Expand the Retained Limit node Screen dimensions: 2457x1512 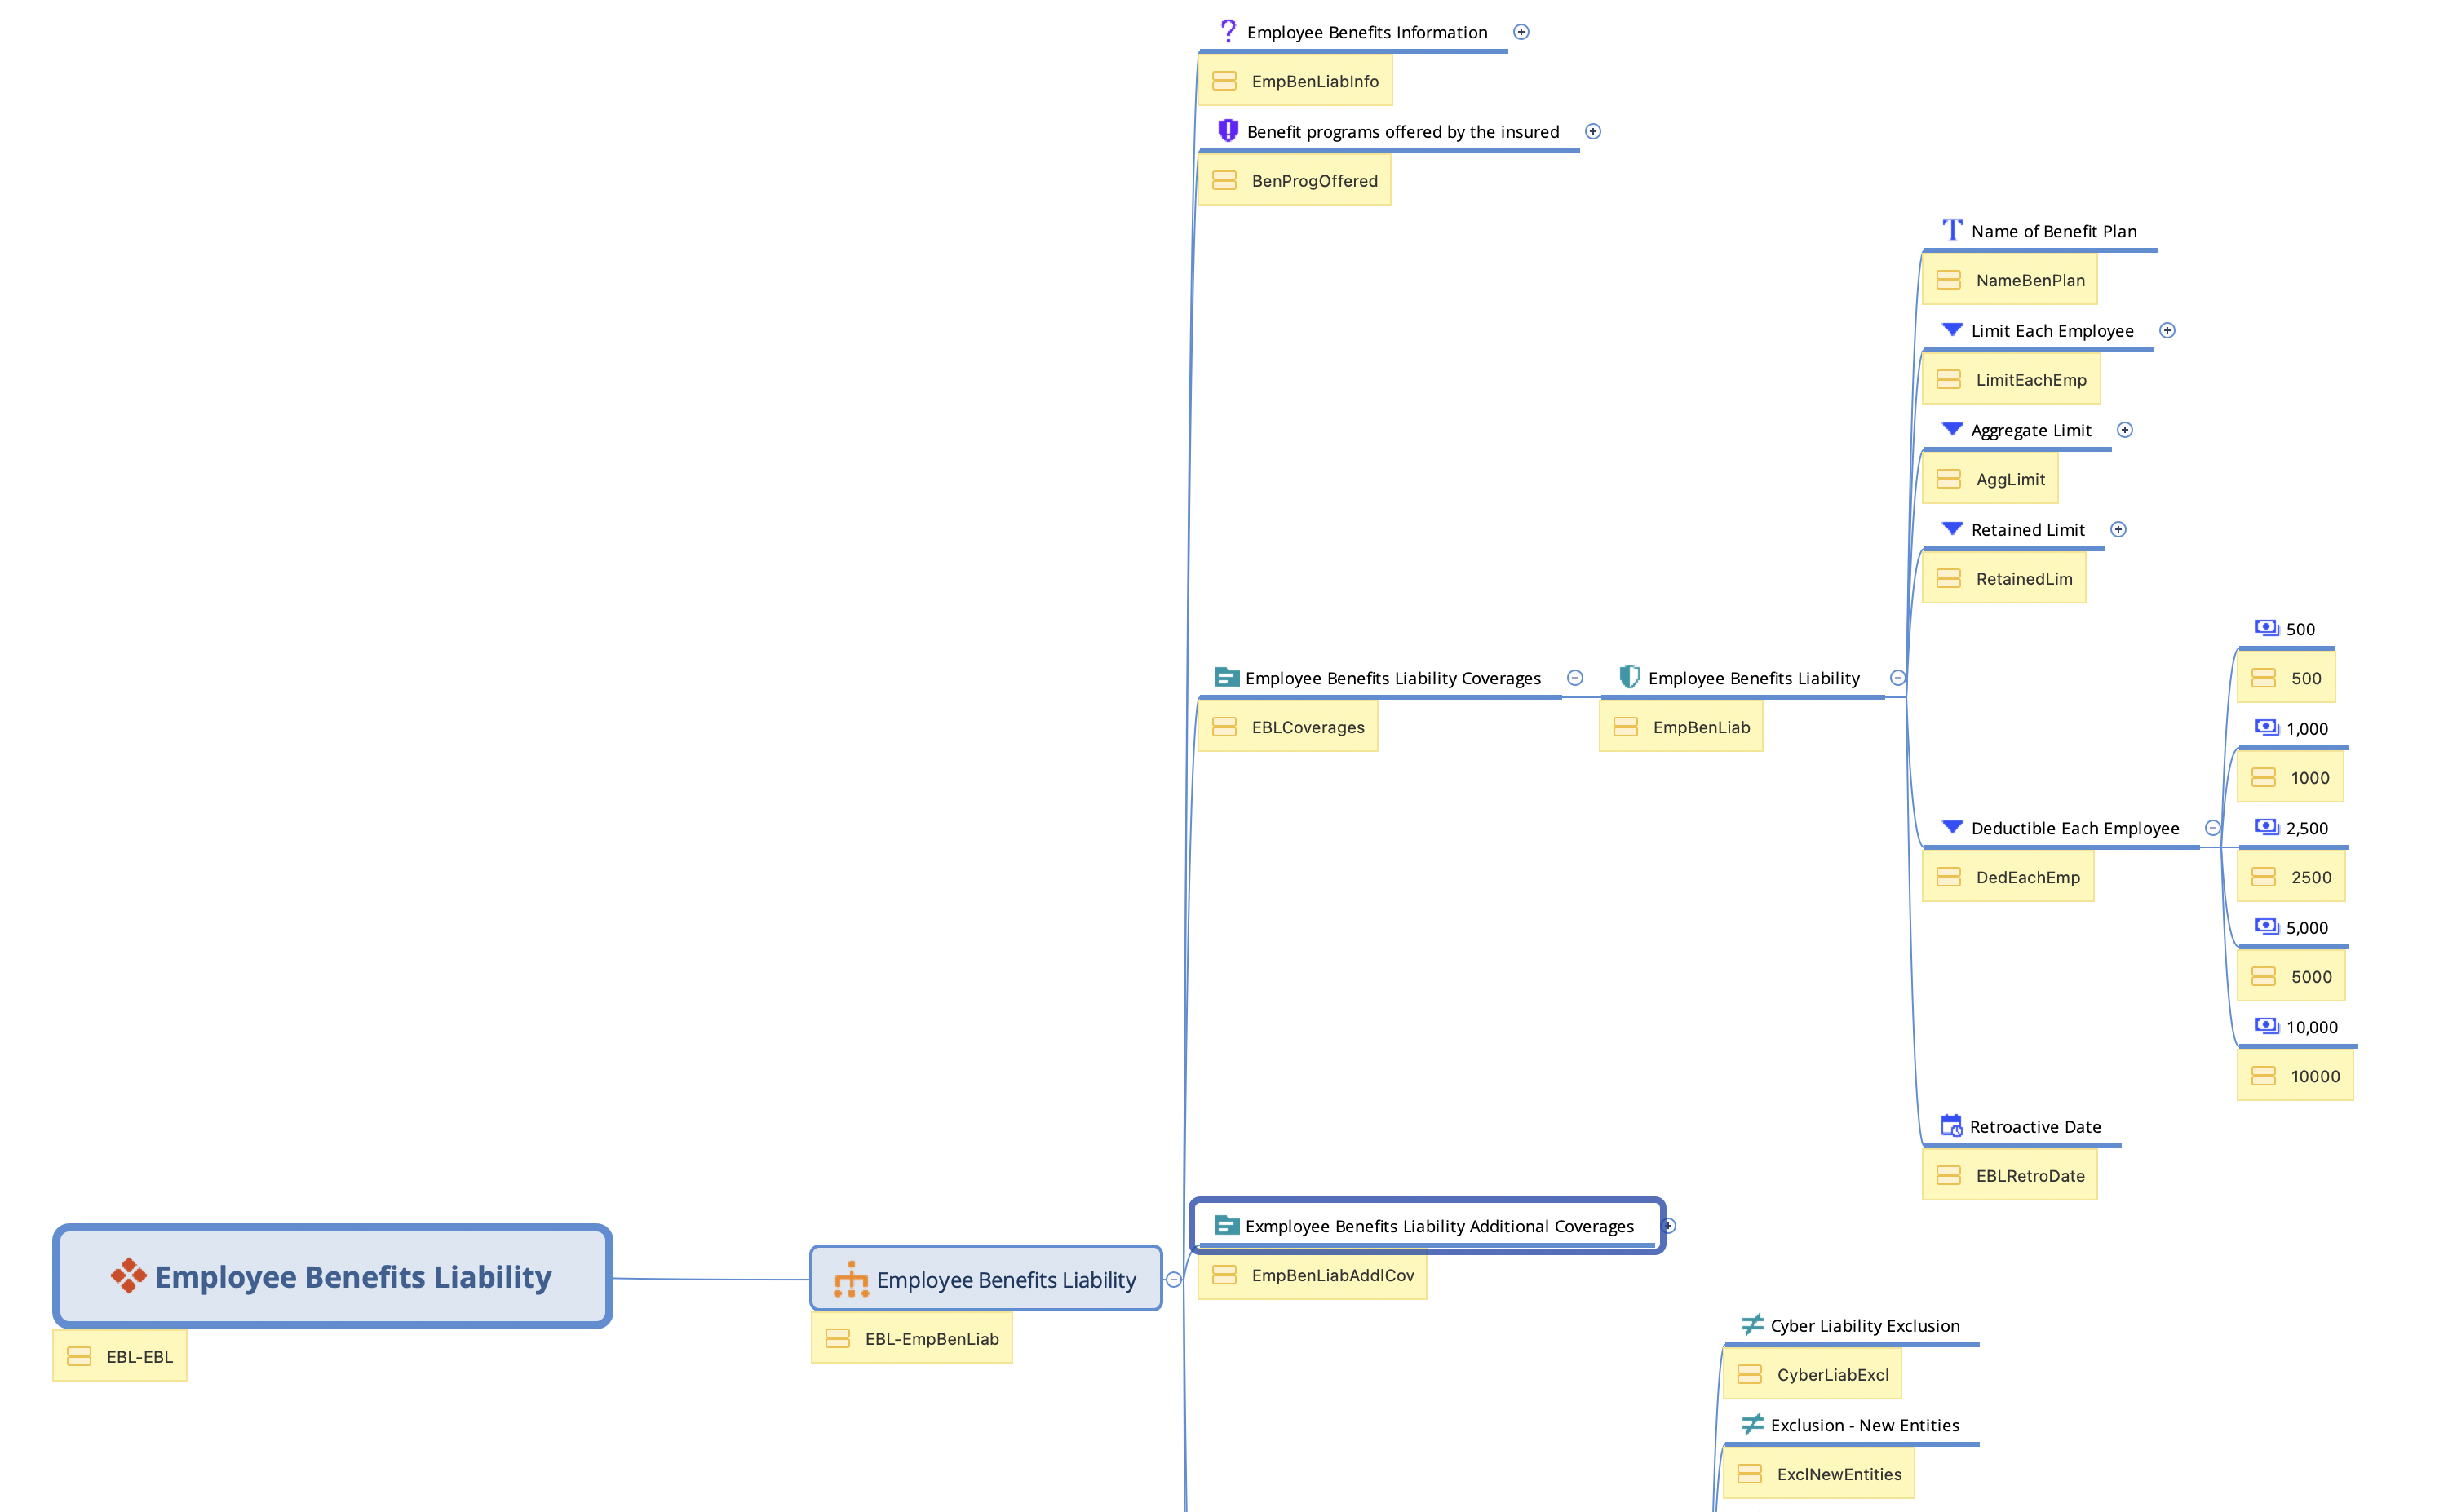coord(2118,530)
